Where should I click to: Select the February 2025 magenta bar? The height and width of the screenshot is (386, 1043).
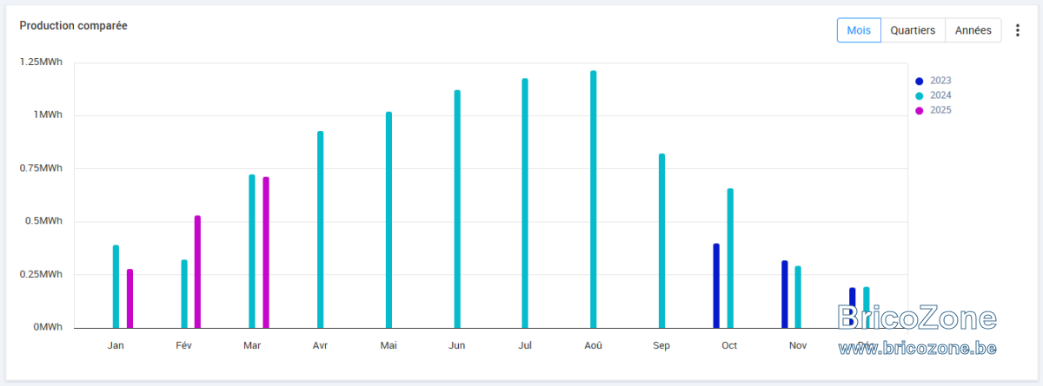click(x=198, y=272)
